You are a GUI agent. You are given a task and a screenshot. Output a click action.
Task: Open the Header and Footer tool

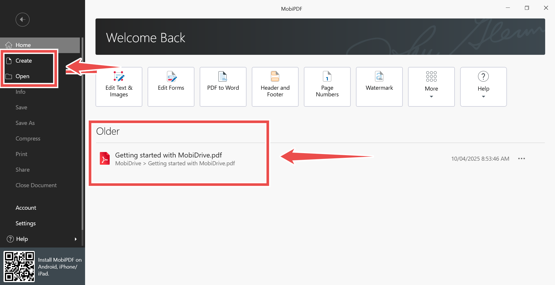click(275, 87)
